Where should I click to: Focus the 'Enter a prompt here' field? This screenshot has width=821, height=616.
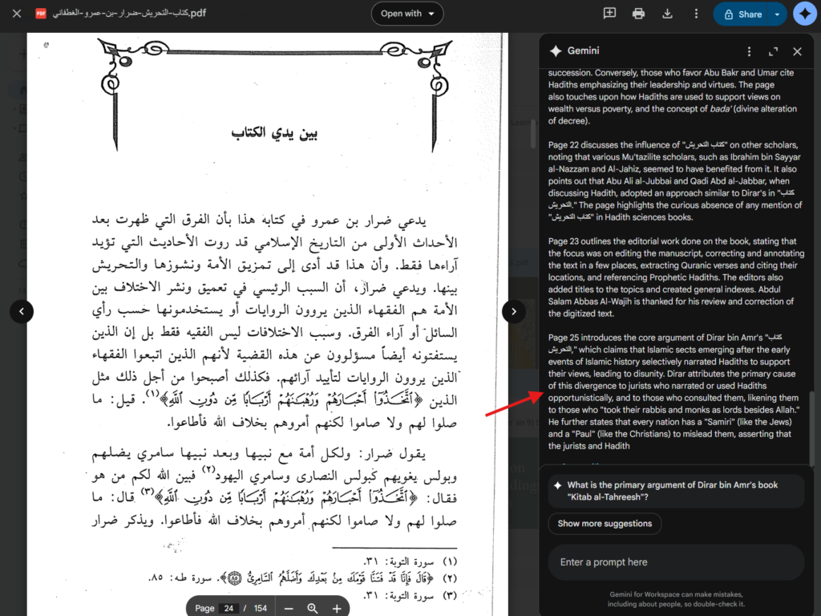click(x=676, y=562)
